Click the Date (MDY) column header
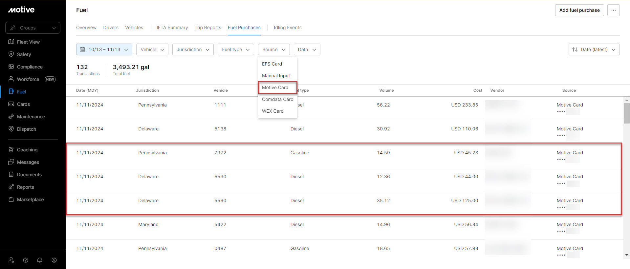 click(x=87, y=90)
